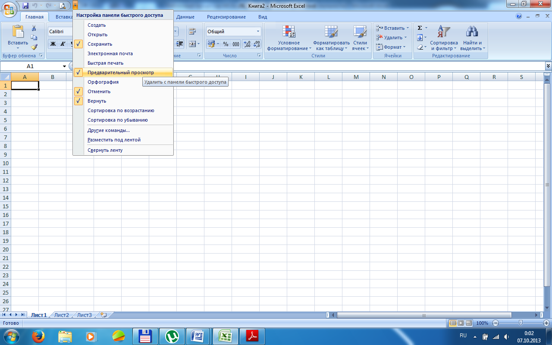
Task: Select Сортировка по убыванию menu entry
Action: (123, 120)
